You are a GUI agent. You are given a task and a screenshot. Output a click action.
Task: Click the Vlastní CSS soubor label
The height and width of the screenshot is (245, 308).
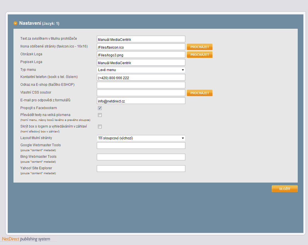pyautogui.click(x=36, y=92)
